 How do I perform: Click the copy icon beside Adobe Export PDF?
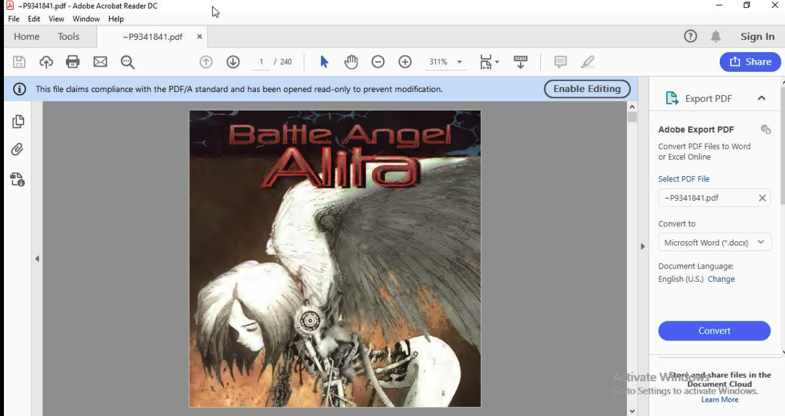pos(766,129)
